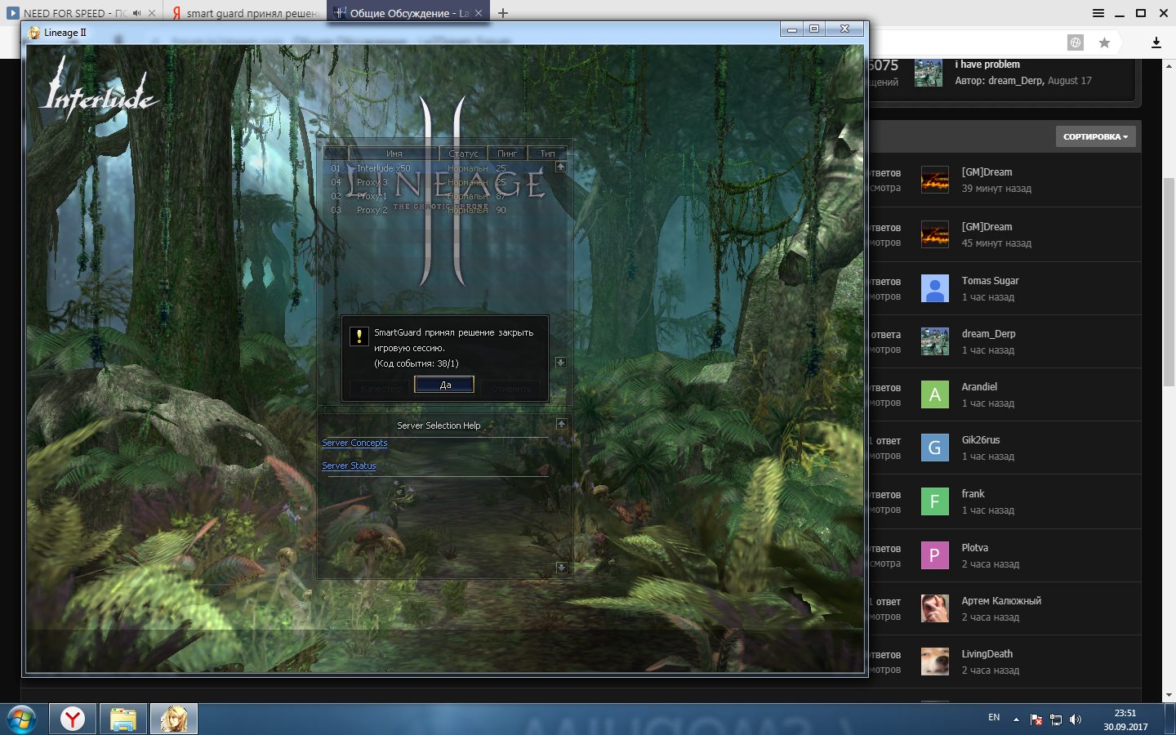
Task: Click [GM]Dream avatar in 39 минут row
Action: (935, 180)
